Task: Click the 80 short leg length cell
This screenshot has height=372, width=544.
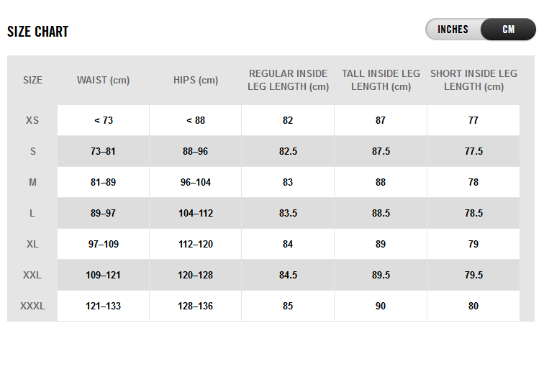Action: 473,307
